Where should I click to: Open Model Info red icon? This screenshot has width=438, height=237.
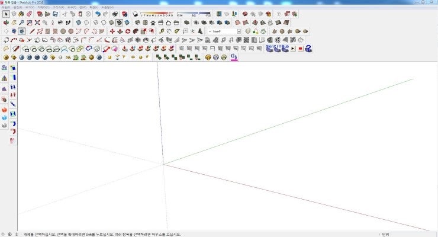pyautogui.click(x=124, y=14)
